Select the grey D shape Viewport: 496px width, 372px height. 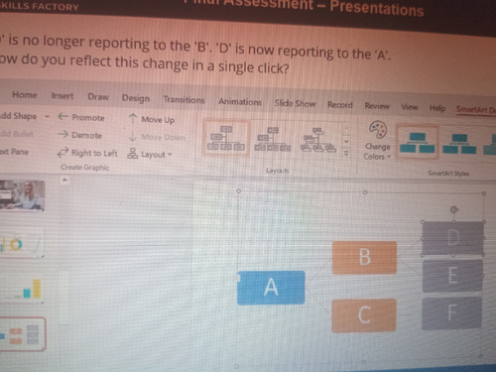(453, 238)
